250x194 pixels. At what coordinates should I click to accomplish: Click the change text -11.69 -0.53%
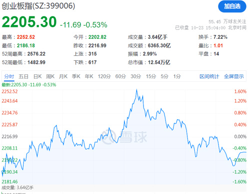coord(83,25)
